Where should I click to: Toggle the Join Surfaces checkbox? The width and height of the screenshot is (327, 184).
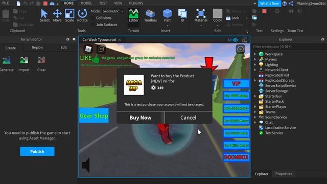93,25
